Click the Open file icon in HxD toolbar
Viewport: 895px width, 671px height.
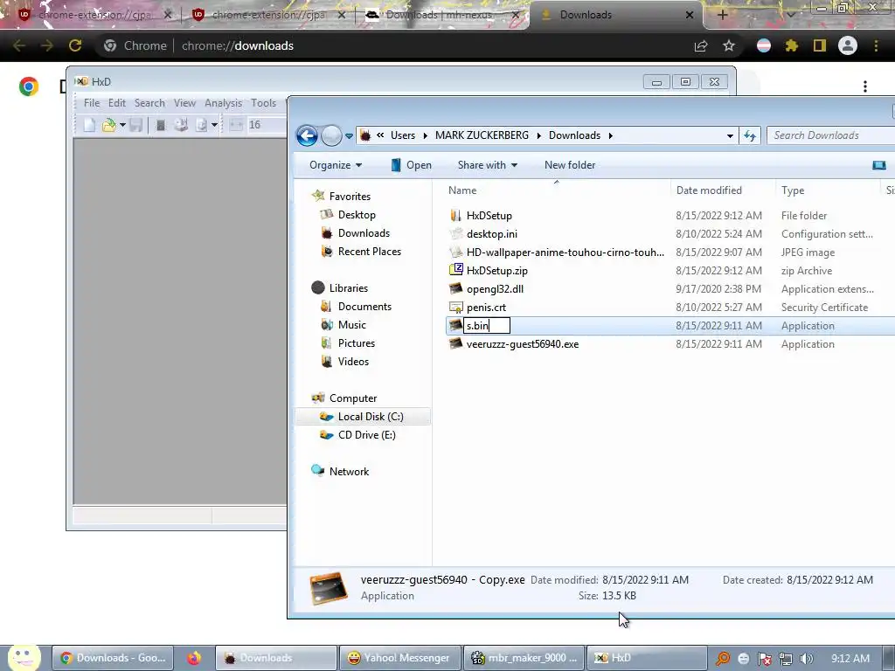[108, 125]
